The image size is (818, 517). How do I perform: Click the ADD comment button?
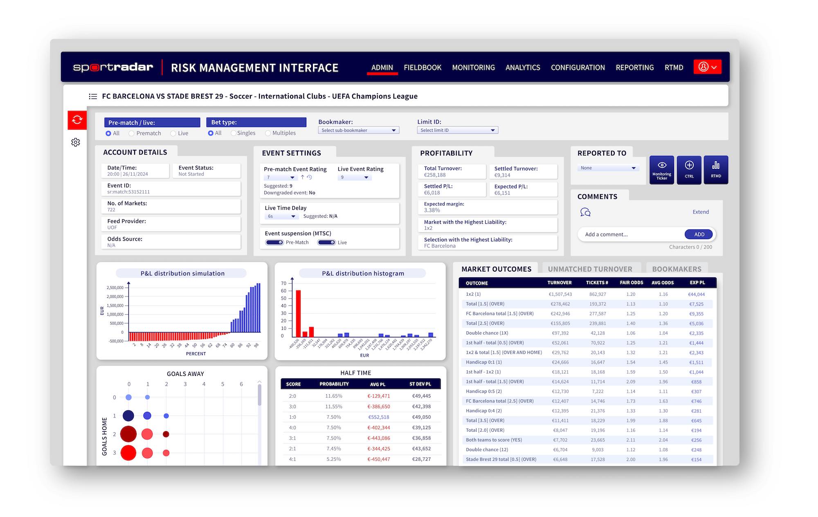tap(699, 234)
